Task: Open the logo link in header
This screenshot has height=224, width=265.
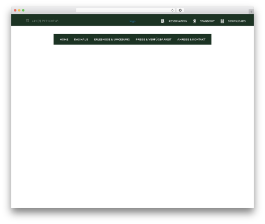Action: point(132,21)
